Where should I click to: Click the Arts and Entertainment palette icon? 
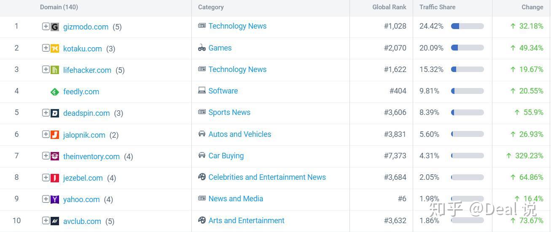[202, 220]
